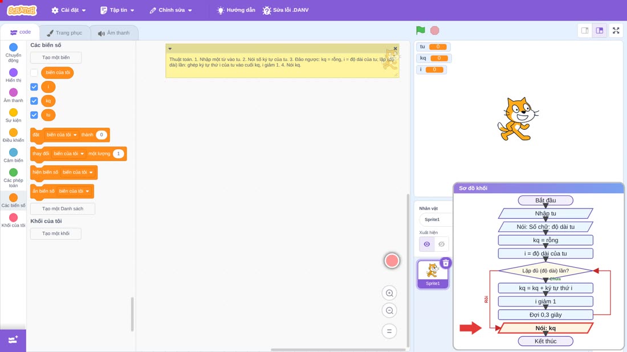This screenshot has height=352, width=627.
Task: Open the Cảm biến block category
Action: [13, 155]
